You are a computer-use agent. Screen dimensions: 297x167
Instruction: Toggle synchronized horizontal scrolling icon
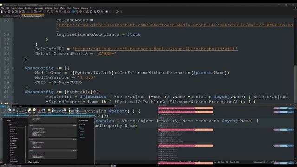click(x=69, y=12)
